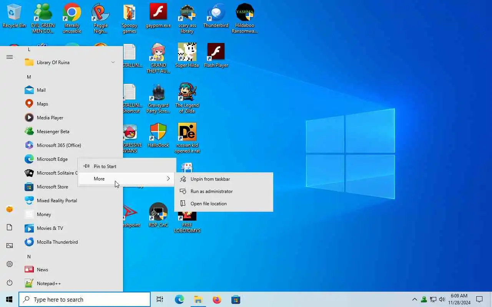Expand the Library Of Ruina folder
This screenshot has width=492, height=307.
[71, 62]
